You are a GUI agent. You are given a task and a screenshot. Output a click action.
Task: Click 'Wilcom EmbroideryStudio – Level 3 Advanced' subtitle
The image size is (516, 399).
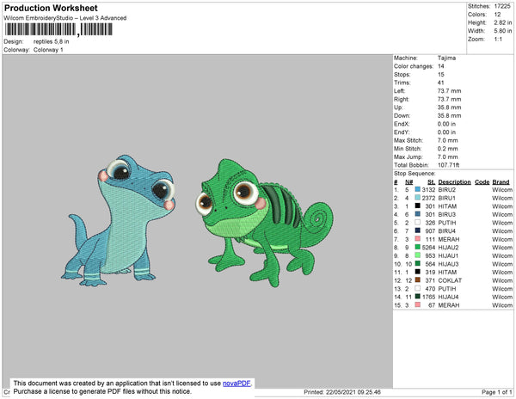point(65,18)
